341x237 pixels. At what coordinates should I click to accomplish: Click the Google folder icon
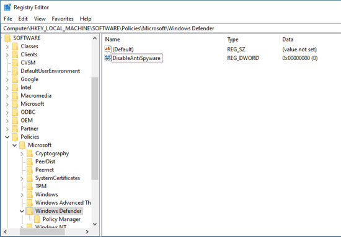point(15,79)
